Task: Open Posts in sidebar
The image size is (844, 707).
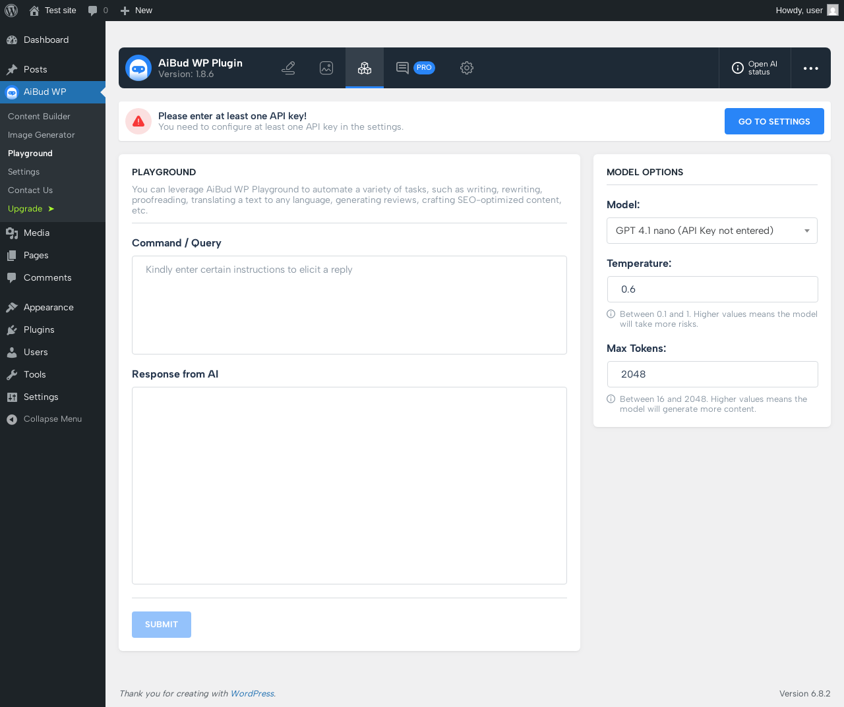Action: point(53,69)
